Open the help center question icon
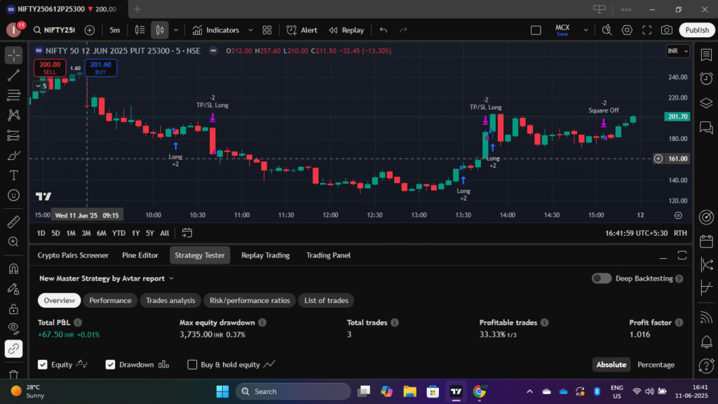This screenshot has width=718, height=404. (x=706, y=366)
